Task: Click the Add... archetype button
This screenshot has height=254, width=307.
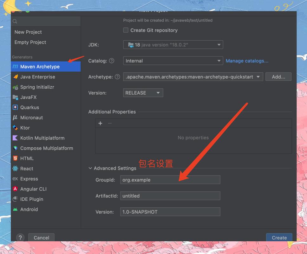Action: 278,77
